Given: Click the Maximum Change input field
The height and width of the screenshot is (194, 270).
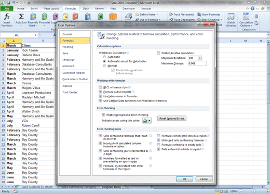Looking at the screenshot, I should [197, 63].
